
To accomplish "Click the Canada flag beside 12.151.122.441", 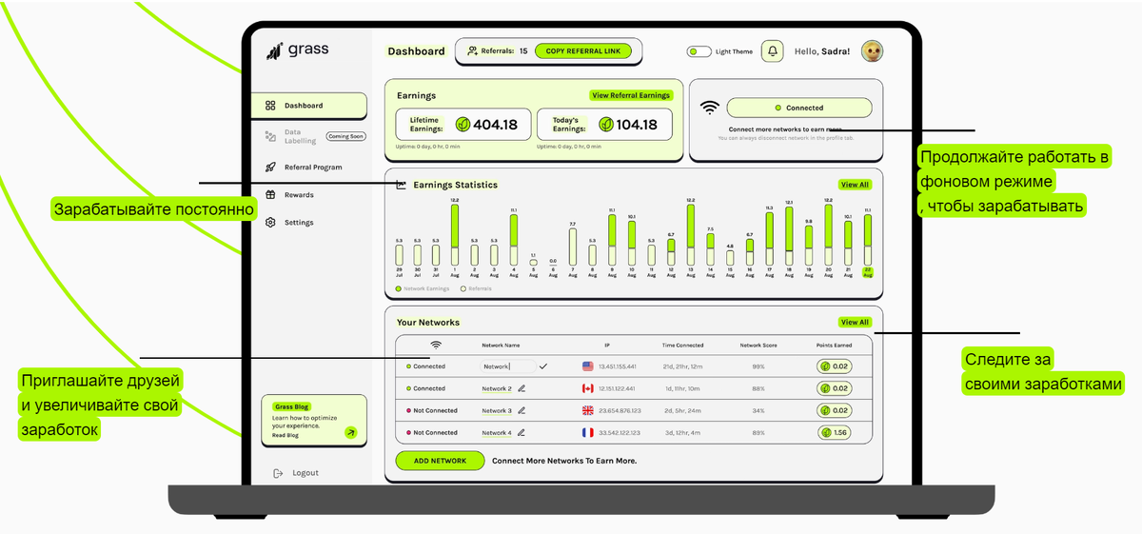I will pos(587,388).
